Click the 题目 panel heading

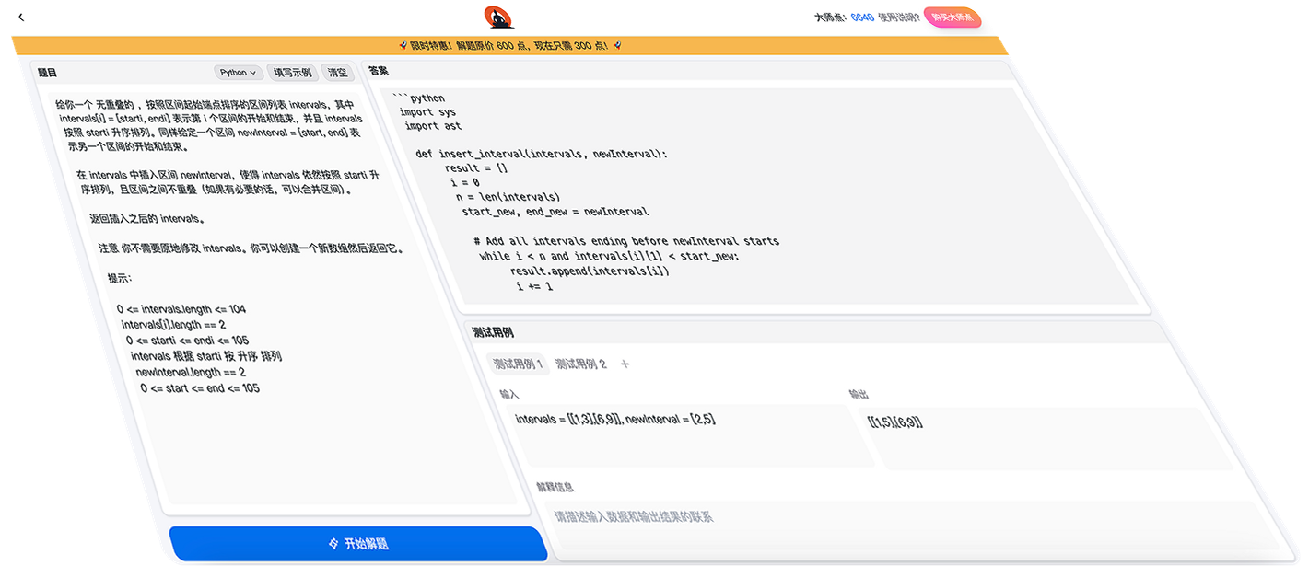click(x=47, y=72)
